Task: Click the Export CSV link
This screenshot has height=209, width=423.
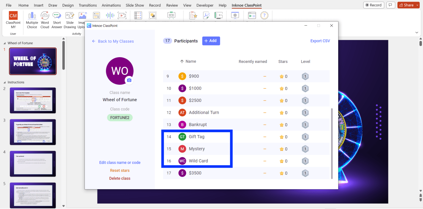Action: coord(320,41)
